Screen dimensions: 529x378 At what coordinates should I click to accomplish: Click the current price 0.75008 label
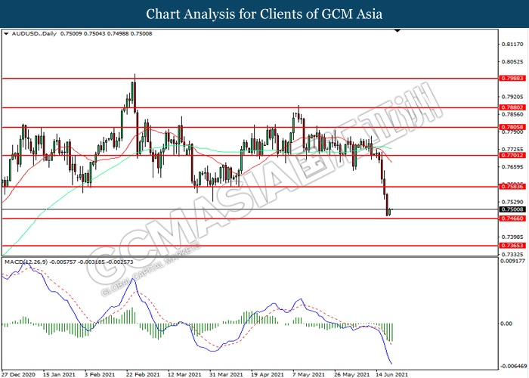512,209
